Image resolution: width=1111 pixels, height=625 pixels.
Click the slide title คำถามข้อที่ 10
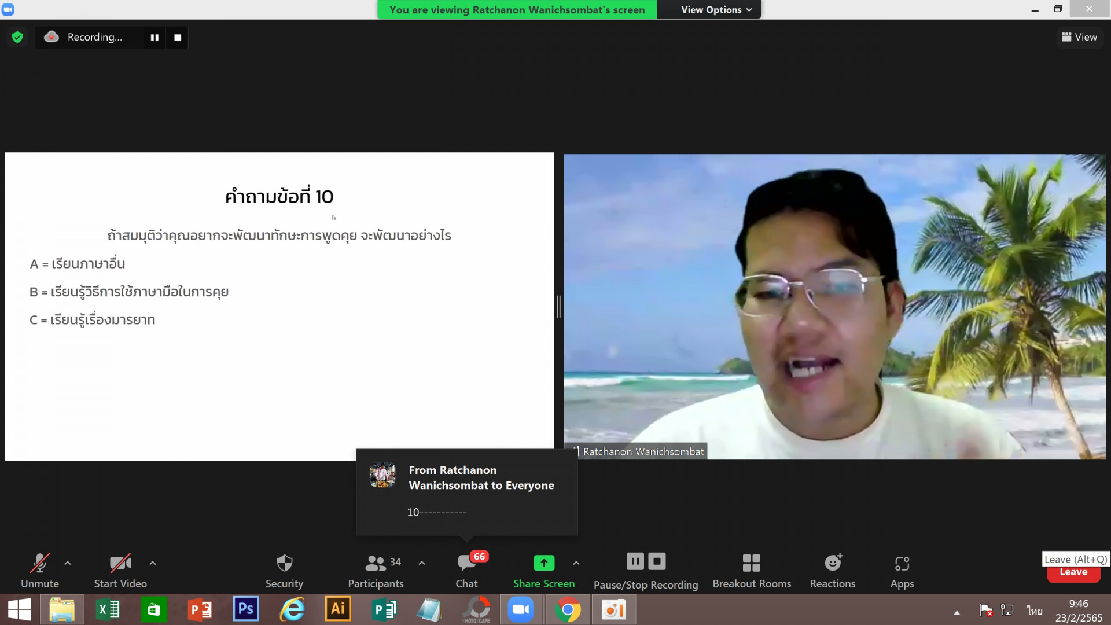tap(279, 196)
